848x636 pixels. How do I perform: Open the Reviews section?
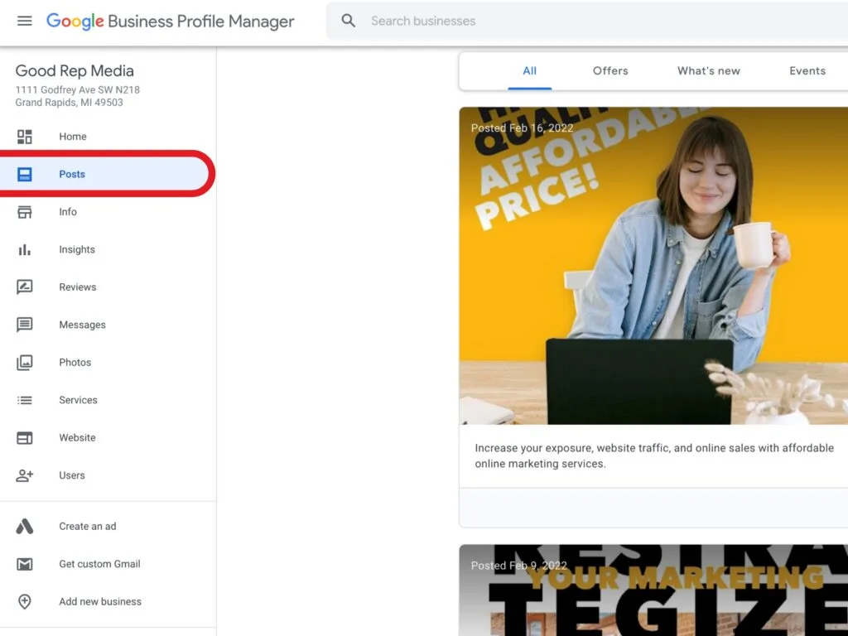(77, 287)
